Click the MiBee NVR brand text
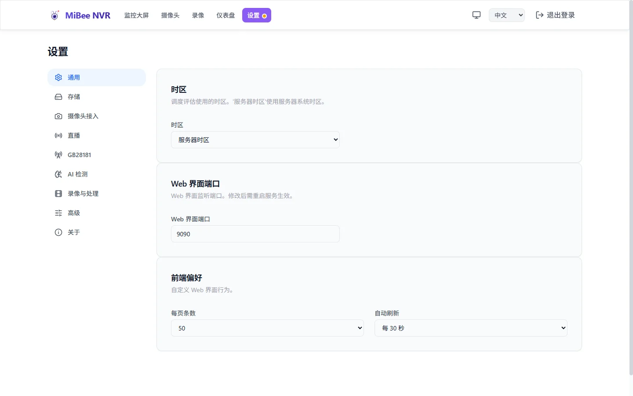This screenshot has height=396, width=633. [x=88, y=15]
